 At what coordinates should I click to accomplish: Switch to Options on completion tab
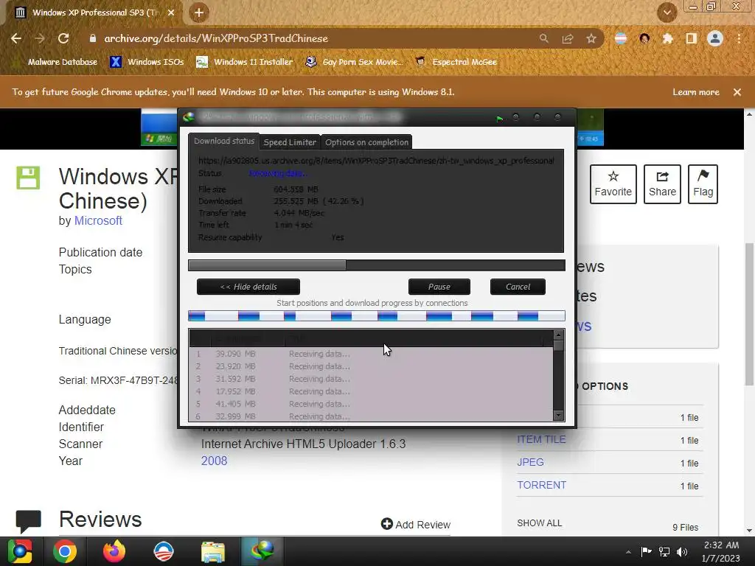tap(366, 142)
